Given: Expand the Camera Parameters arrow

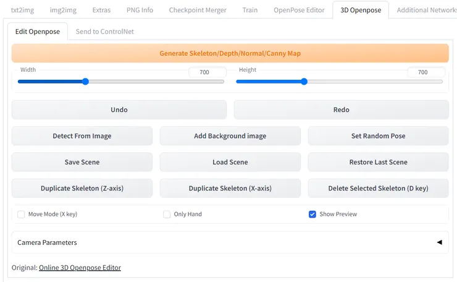Looking at the screenshot, I should pyautogui.click(x=439, y=242).
